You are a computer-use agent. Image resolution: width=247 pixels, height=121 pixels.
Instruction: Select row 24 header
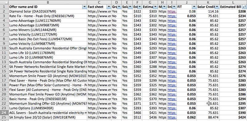coord(4,113)
